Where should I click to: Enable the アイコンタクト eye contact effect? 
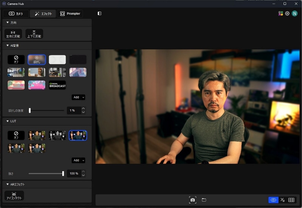pos(14,196)
